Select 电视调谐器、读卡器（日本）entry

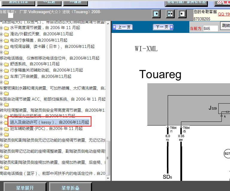(52, 46)
